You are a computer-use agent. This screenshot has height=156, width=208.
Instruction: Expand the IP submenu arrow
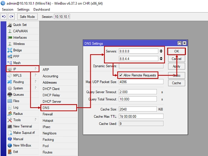click(x=36, y=69)
